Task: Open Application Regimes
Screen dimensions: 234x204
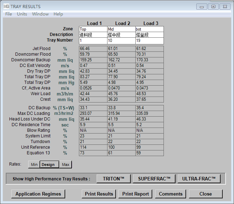Action: tap(38, 194)
